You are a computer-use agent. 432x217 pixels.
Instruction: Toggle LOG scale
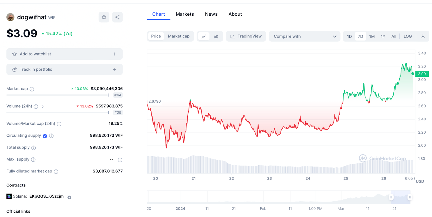[408, 36]
